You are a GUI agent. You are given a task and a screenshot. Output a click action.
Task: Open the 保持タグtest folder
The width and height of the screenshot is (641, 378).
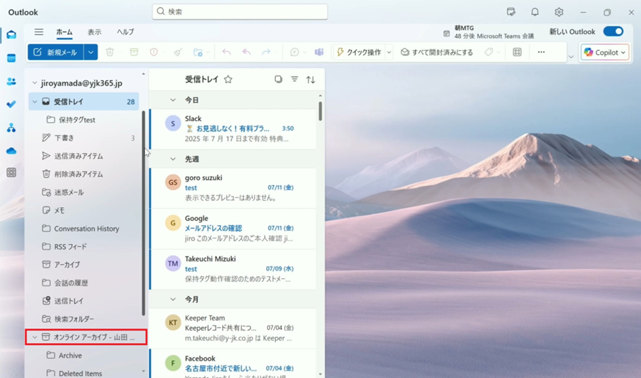[84, 120]
